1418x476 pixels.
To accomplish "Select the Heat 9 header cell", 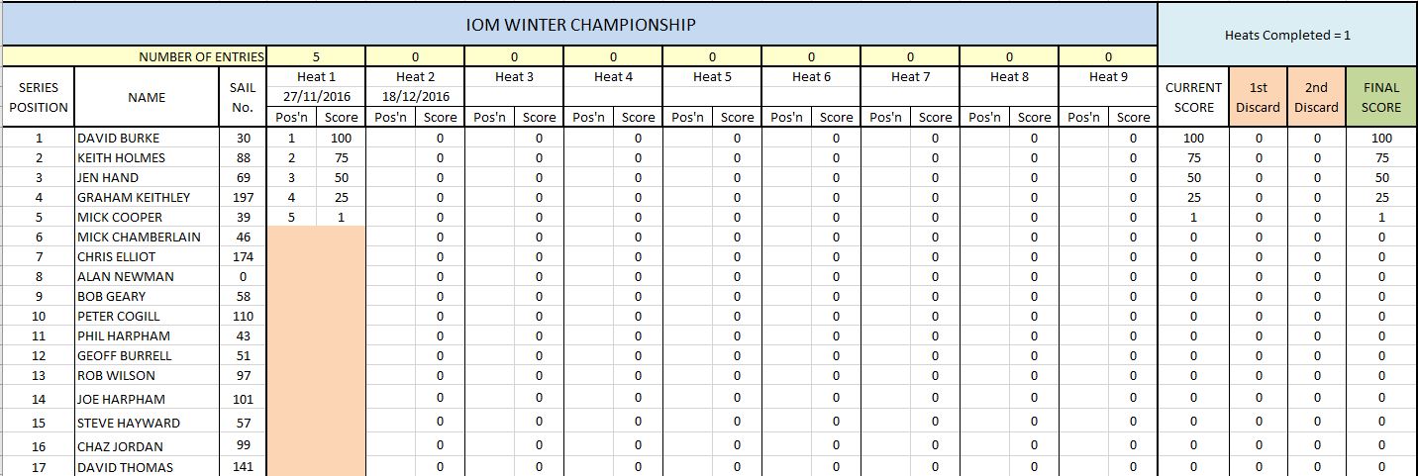I will coord(1108,76).
